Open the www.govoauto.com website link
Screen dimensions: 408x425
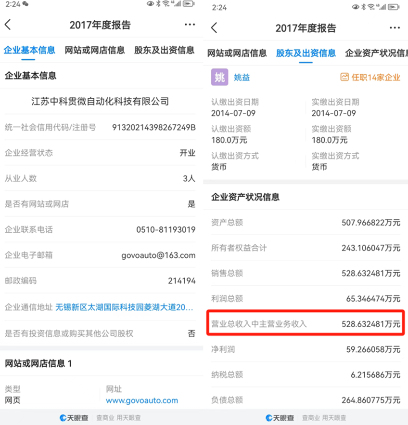[142, 400]
